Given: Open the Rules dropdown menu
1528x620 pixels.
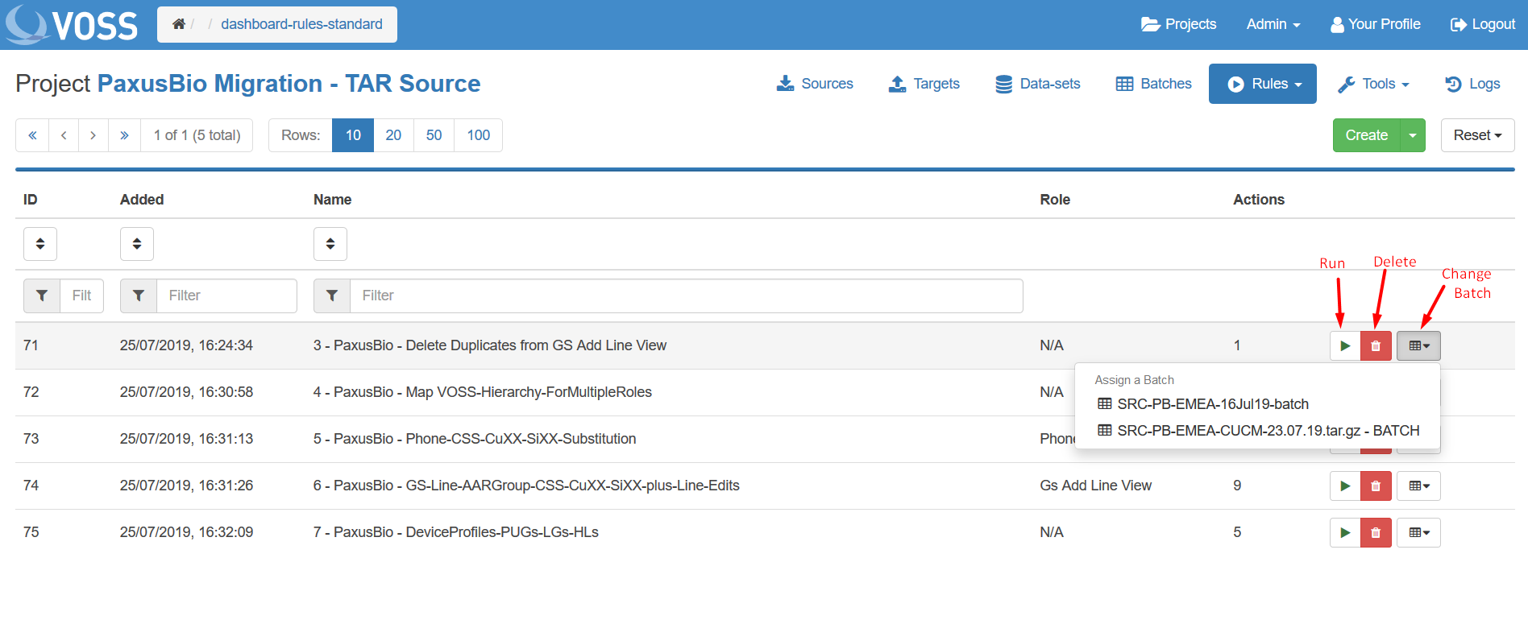Looking at the screenshot, I should pos(1262,84).
